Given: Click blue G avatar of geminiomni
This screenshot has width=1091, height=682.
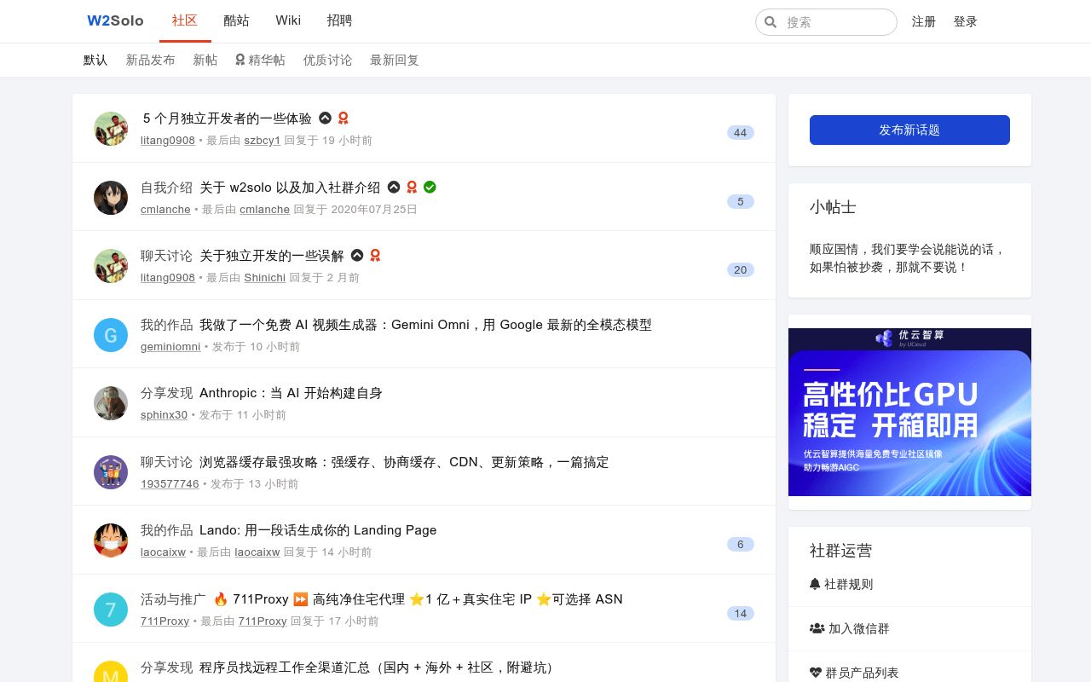Looking at the screenshot, I should (111, 335).
